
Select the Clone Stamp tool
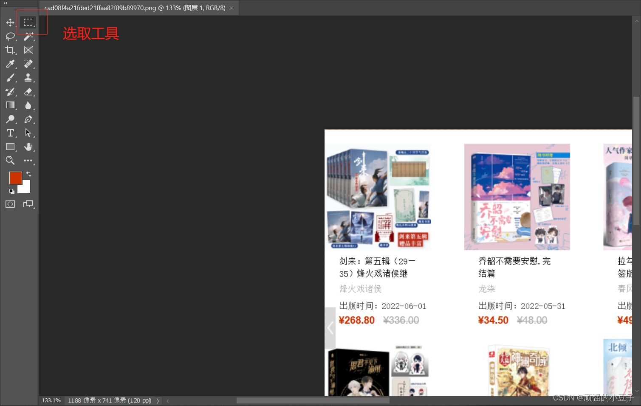click(x=28, y=78)
